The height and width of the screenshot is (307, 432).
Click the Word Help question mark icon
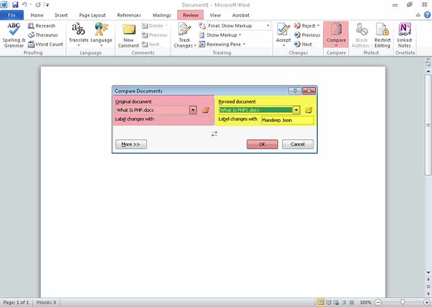427,15
